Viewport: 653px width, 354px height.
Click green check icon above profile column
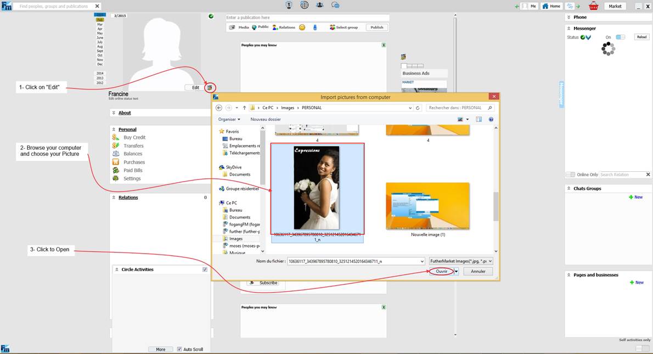click(211, 16)
